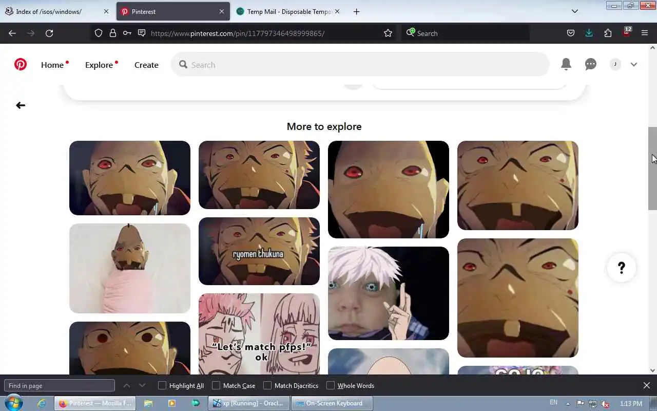The height and width of the screenshot is (411, 657).
Task: Click the saved password key icon
Action: (x=127, y=33)
